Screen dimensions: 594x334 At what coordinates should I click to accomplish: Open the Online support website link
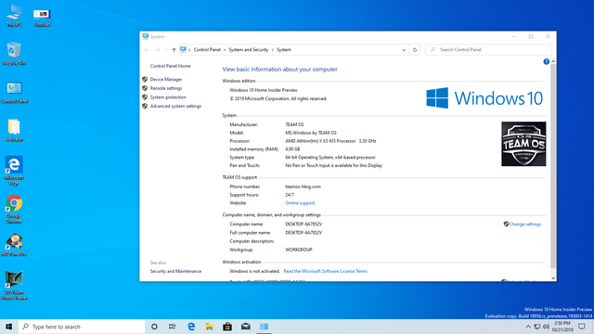click(x=300, y=203)
